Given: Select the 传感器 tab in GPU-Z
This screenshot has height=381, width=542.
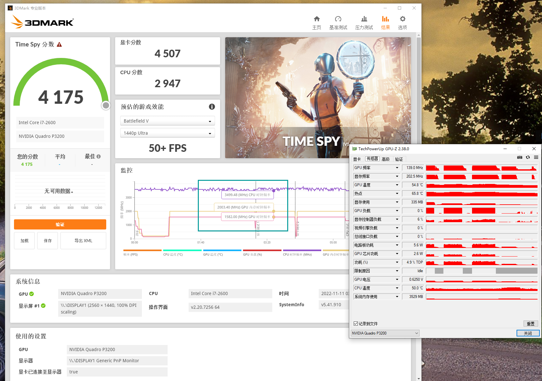Looking at the screenshot, I should 372,159.
